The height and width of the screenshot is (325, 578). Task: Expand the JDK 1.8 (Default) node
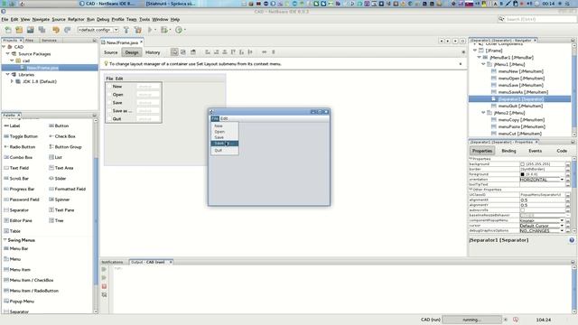tap(12, 81)
